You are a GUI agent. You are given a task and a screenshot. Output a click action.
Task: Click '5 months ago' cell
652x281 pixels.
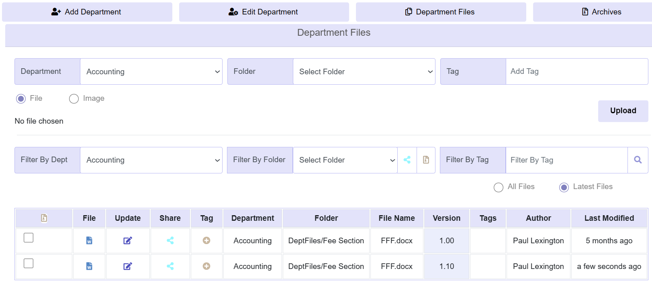(x=609, y=240)
